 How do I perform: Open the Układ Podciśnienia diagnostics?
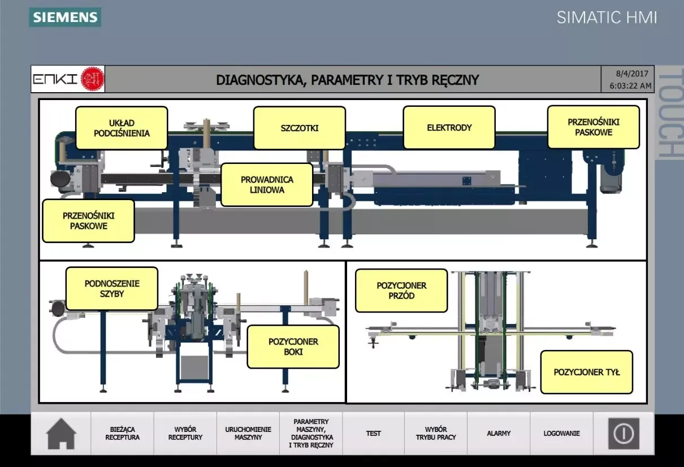point(122,128)
